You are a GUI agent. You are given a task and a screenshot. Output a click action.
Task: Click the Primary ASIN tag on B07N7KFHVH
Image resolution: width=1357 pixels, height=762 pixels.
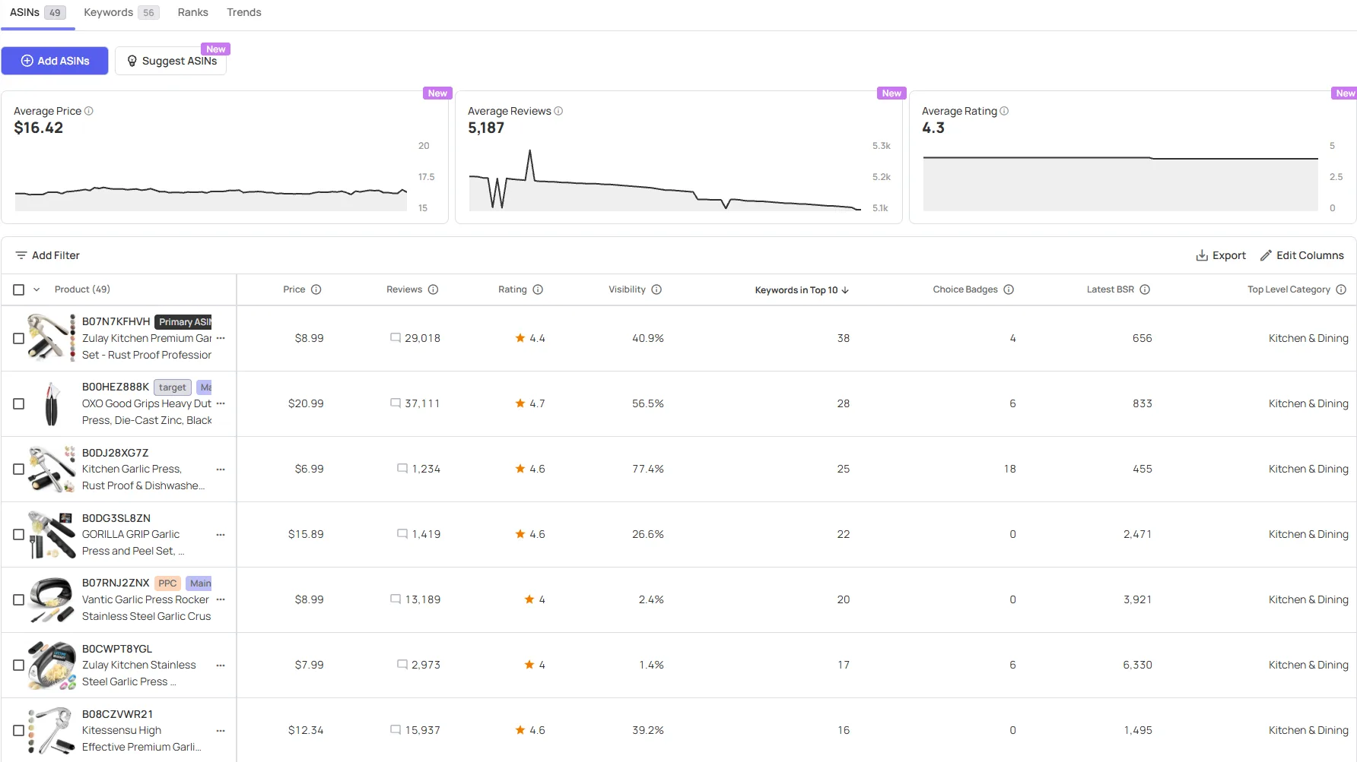(183, 322)
